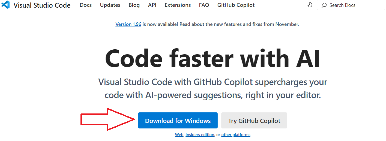The width and height of the screenshot is (386, 141).
Task: Open the Web version link
Action: 179,135
